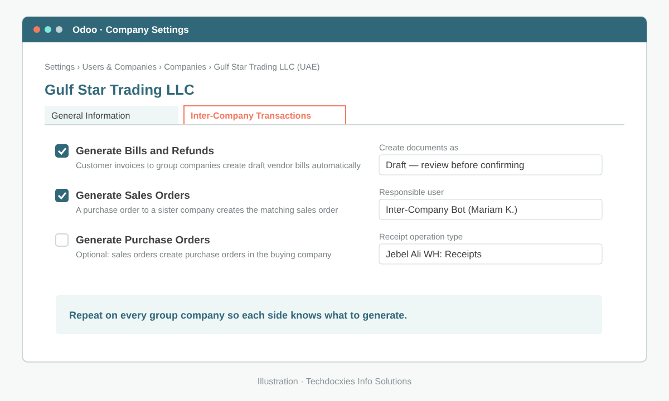The image size is (669, 401).
Task: Click the 'Receipt operation type' label
Action: coord(421,237)
